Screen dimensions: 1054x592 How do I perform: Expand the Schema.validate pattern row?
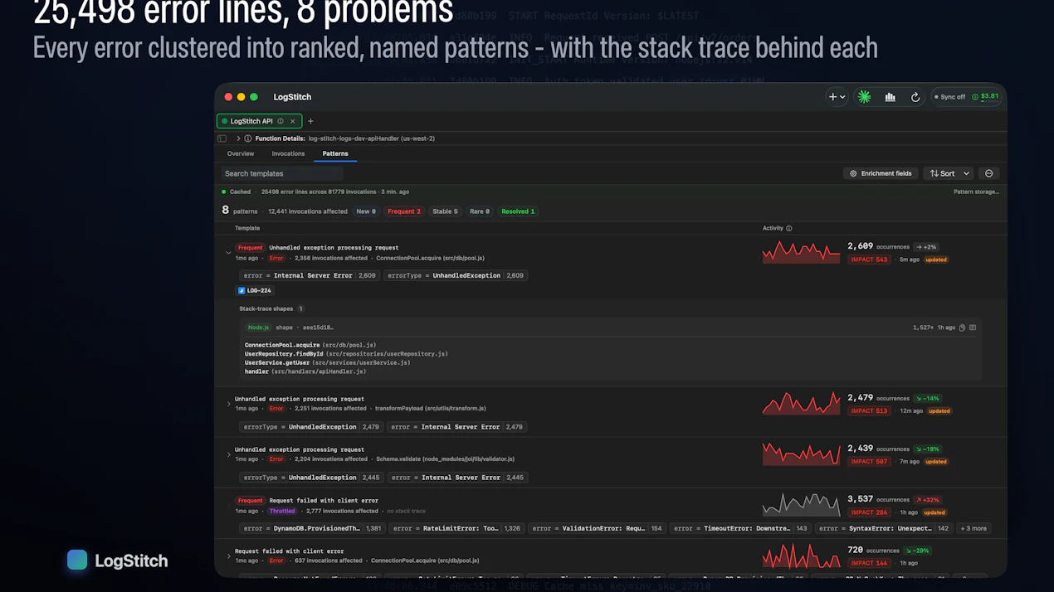(228, 454)
